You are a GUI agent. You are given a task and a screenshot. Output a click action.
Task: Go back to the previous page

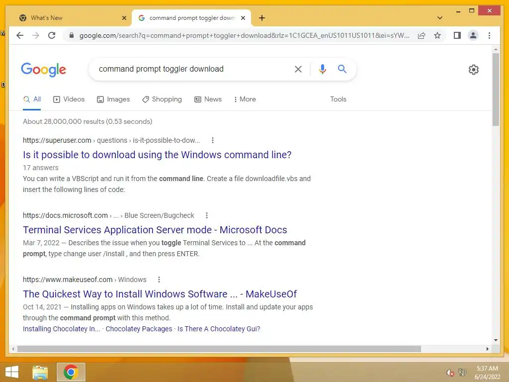20,35
